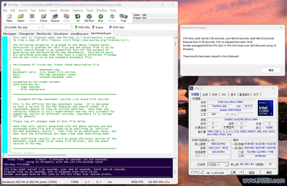Click the Panther Lake codename value

[x=219, y=106]
